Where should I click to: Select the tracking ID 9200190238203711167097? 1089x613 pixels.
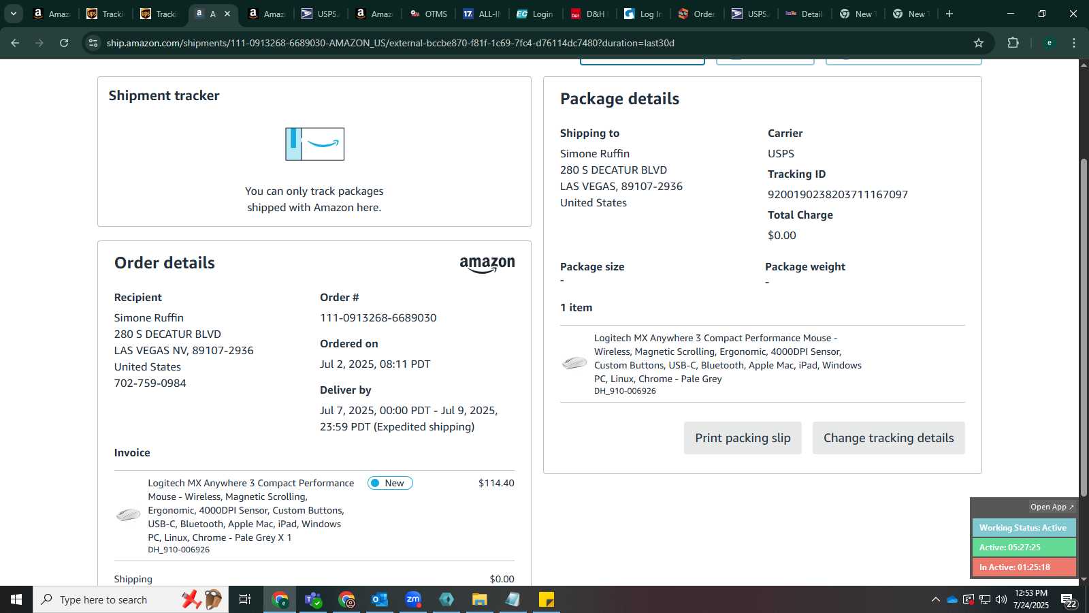pos(838,195)
